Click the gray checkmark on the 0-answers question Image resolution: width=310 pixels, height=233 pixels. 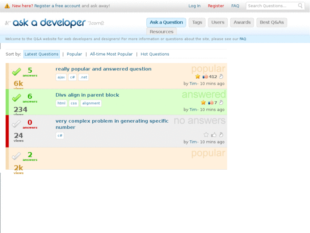click(16, 124)
